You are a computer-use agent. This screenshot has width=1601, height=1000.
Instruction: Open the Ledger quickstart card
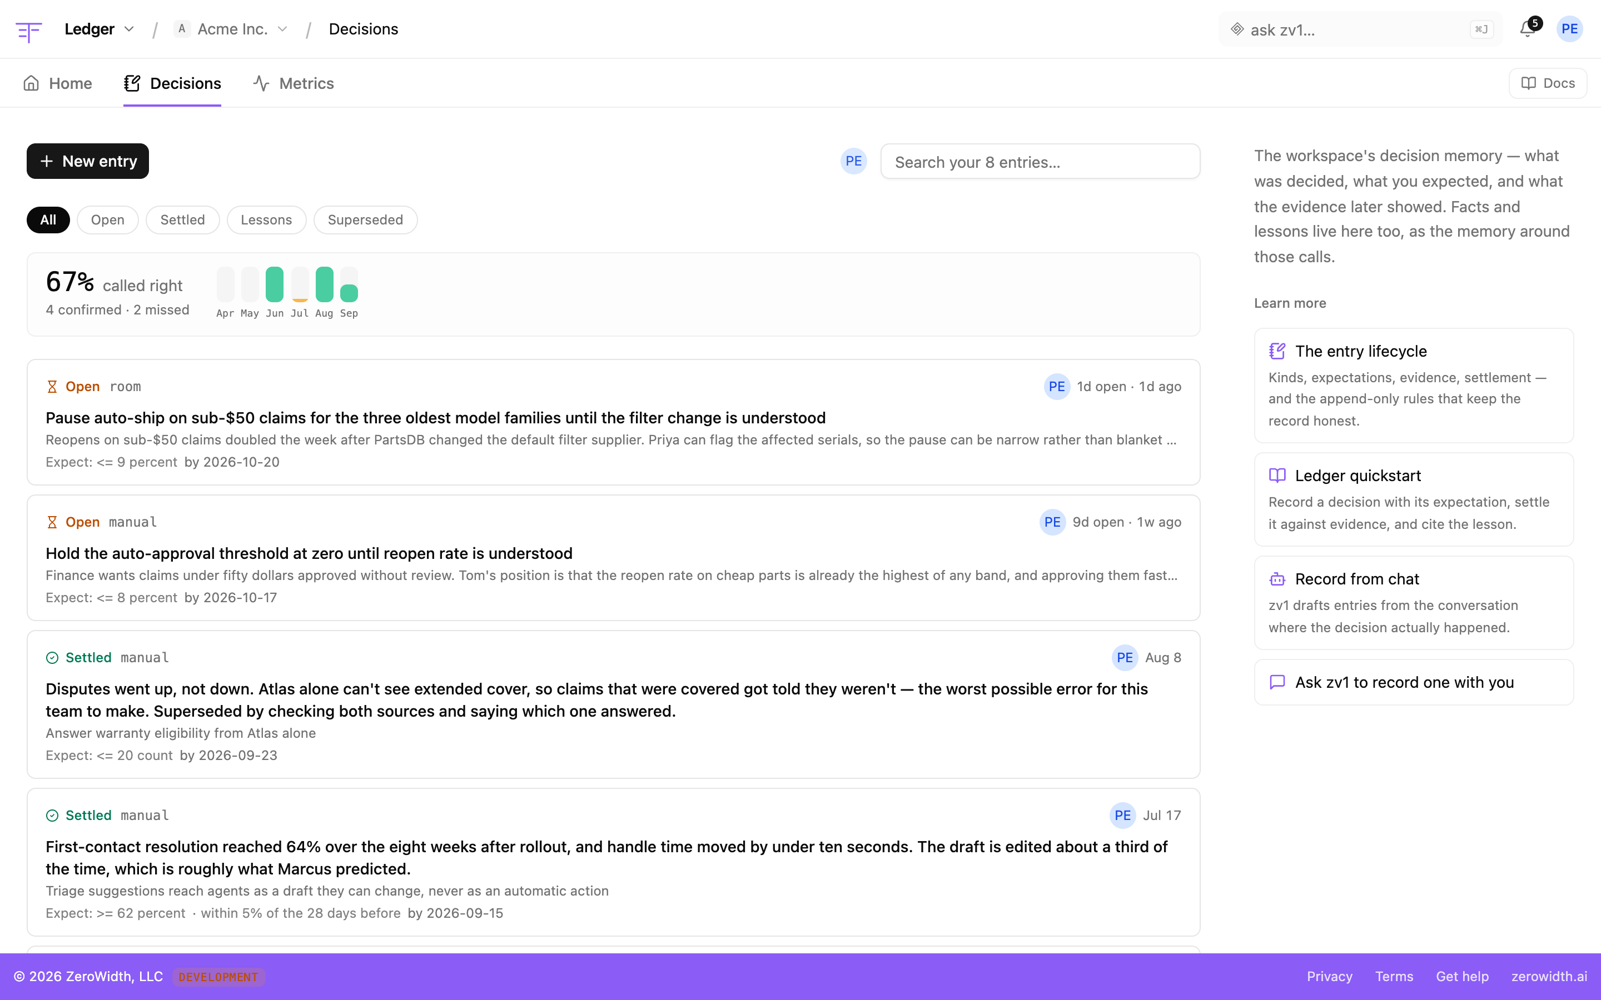click(x=1414, y=499)
